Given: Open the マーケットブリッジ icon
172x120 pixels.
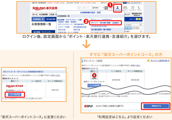Looking at the screenshot, I should coord(125,8).
